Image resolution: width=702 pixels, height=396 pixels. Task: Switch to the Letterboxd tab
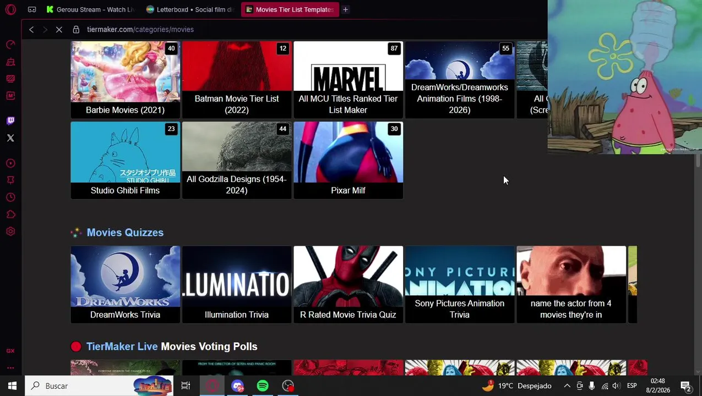point(190,9)
